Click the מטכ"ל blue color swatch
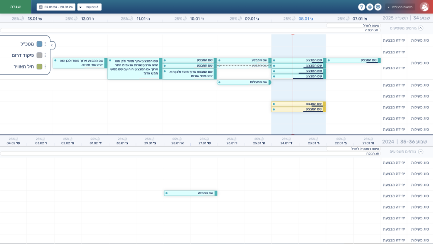The height and width of the screenshot is (244, 433). pos(39,44)
